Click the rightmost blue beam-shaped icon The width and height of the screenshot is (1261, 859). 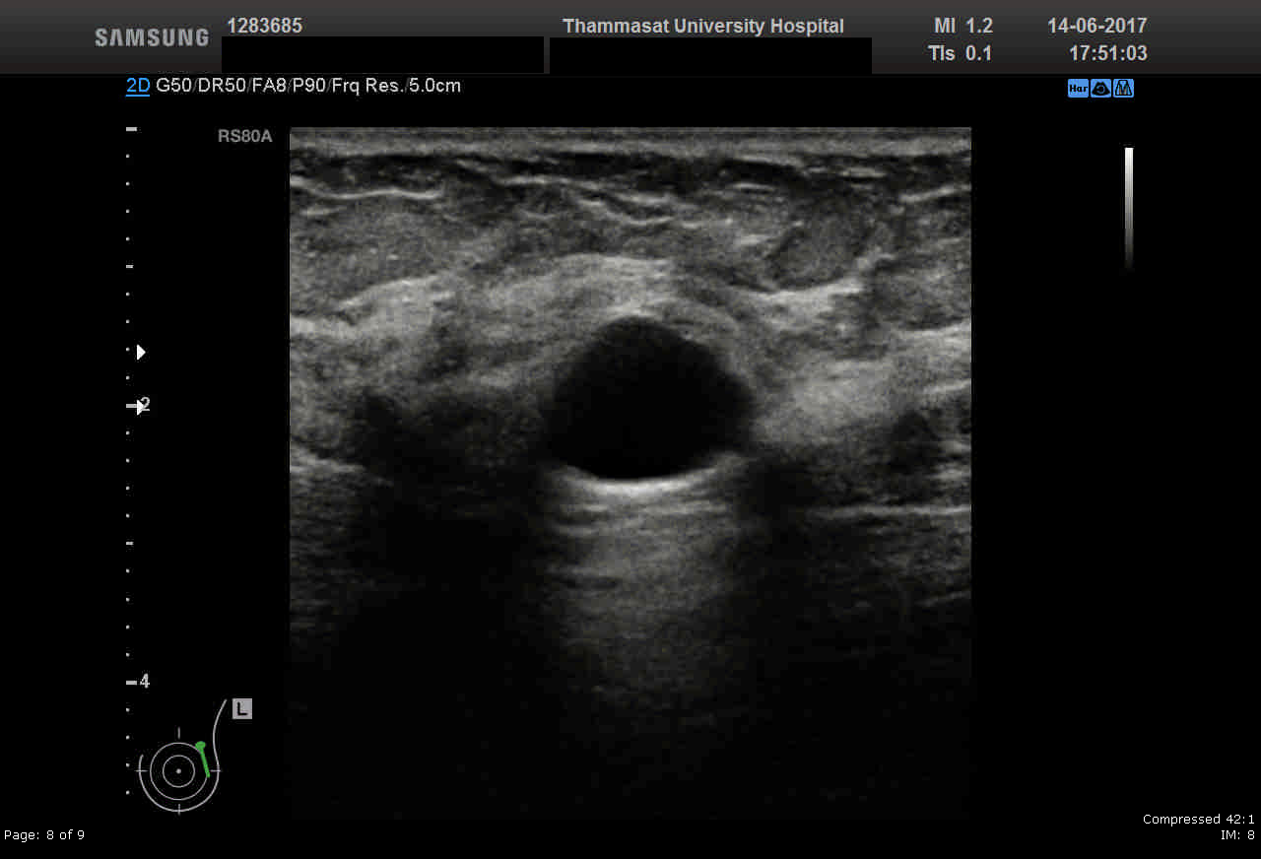click(1124, 88)
